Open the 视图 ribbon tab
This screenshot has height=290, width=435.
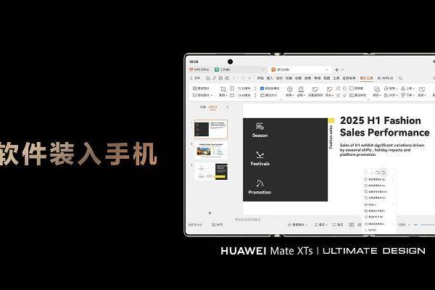point(327,78)
